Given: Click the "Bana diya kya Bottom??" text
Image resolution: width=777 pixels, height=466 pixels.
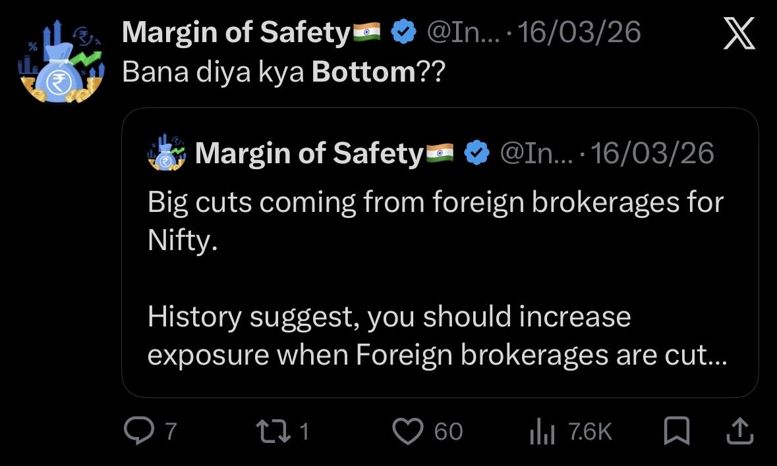Looking at the screenshot, I should 283,72.
